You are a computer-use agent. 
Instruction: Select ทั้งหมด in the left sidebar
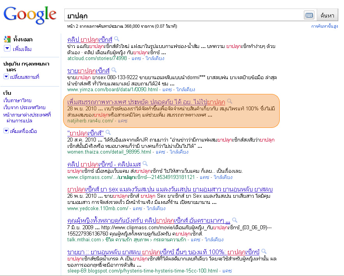tap(23, 39)
